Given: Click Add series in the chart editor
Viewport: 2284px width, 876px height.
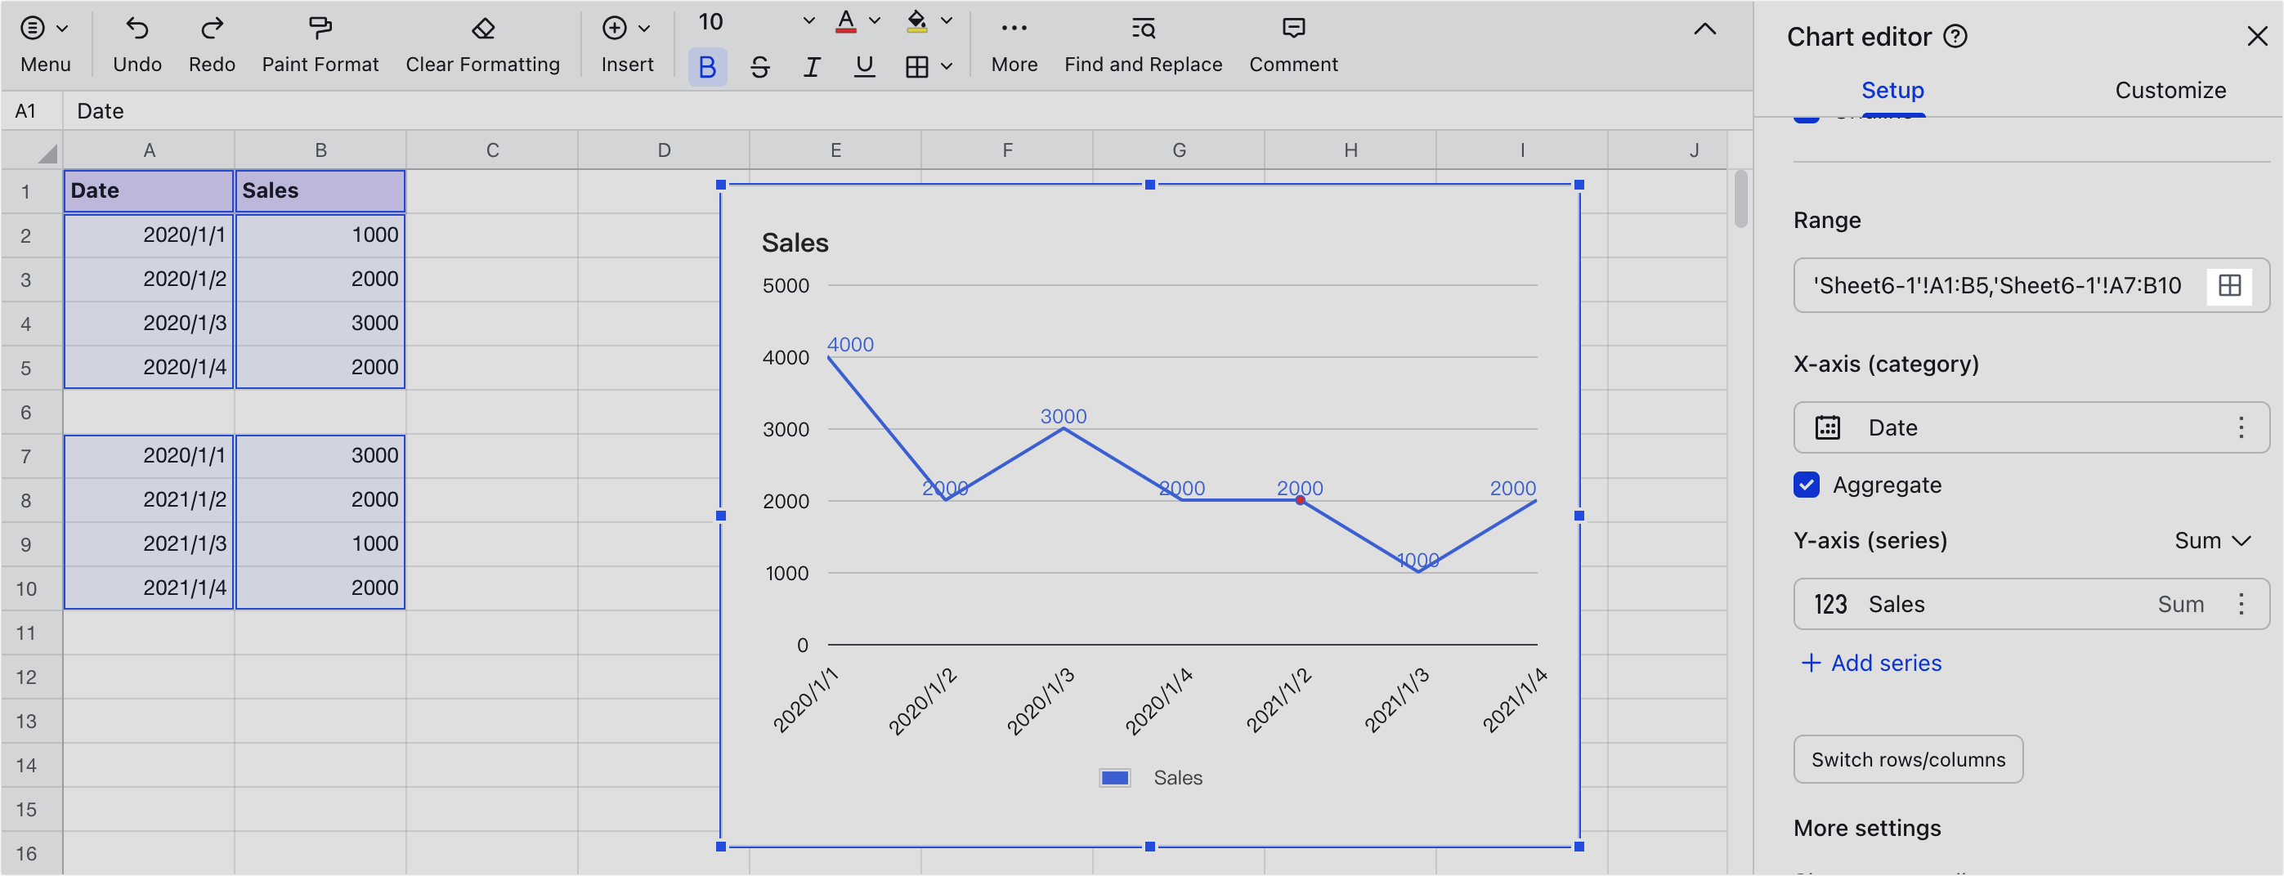Looking at the screenshot, I should (1870, 663).
